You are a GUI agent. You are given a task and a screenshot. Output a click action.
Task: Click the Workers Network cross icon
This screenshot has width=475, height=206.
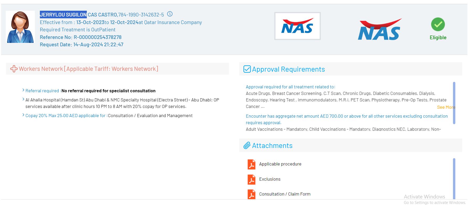pos(14,69)
